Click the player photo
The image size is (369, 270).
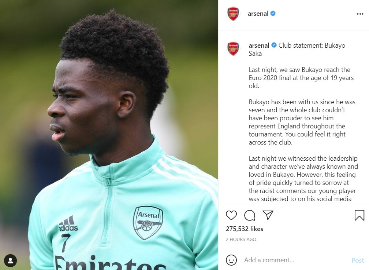point(109,135)
